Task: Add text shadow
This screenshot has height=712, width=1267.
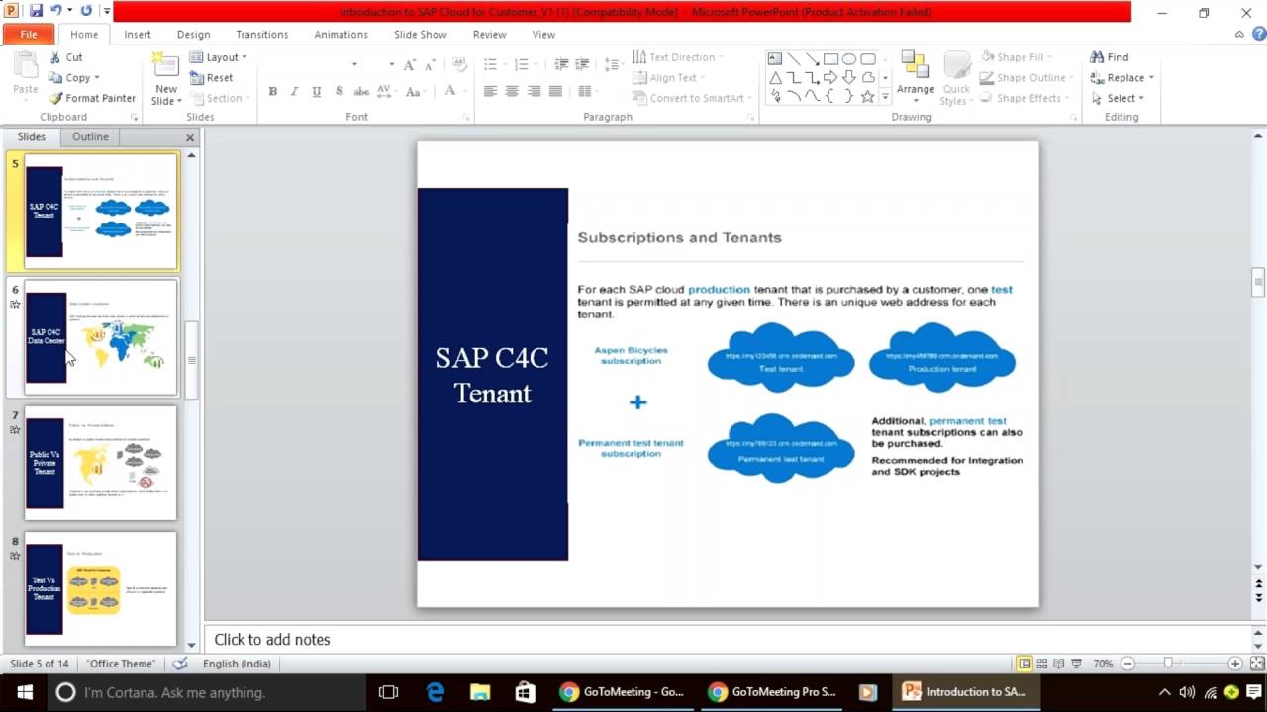Action: pos(339,91)
